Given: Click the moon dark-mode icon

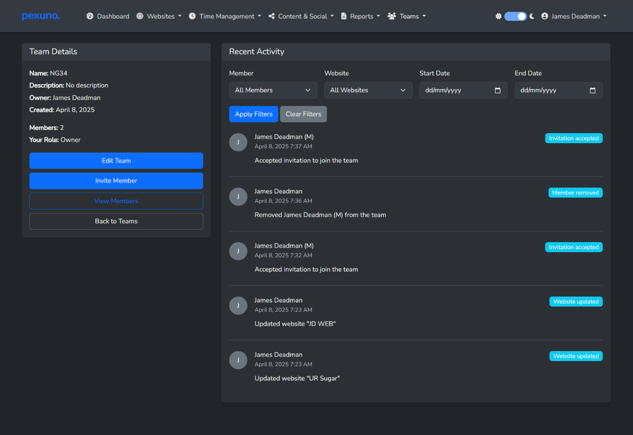Looking at the screenshot, I should coord(532,16).
